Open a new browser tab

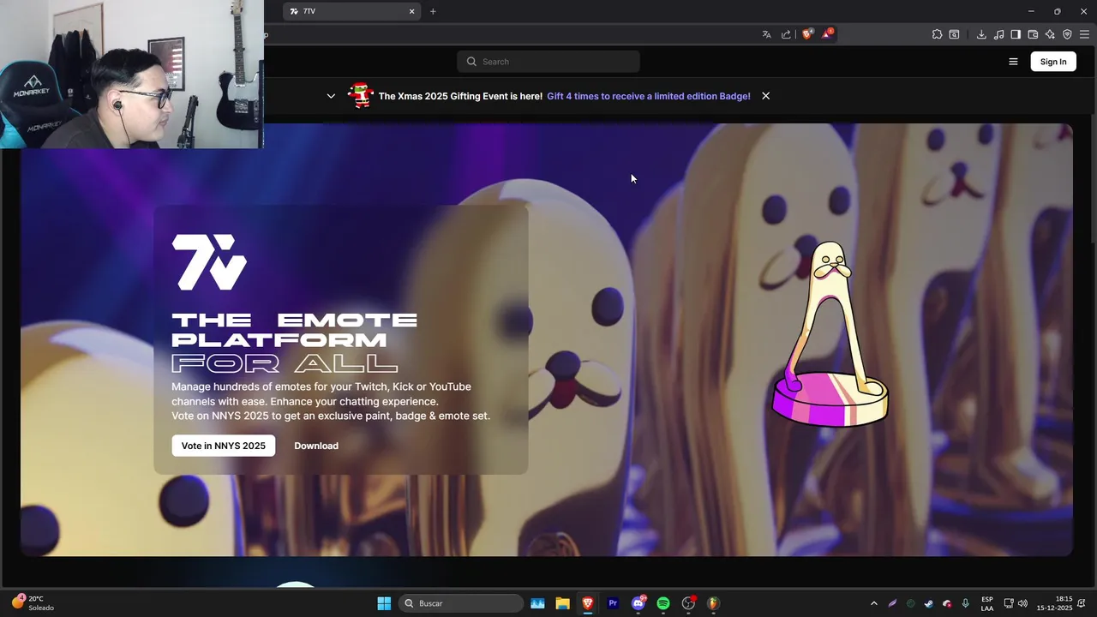(x=433, y=11)
